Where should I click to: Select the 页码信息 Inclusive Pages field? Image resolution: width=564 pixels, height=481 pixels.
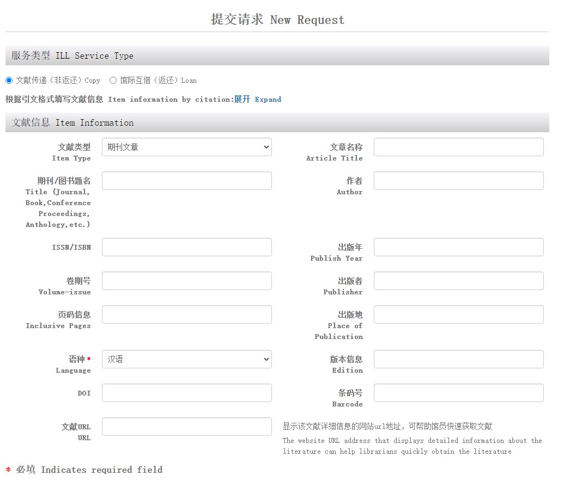[x=186, y=314]
